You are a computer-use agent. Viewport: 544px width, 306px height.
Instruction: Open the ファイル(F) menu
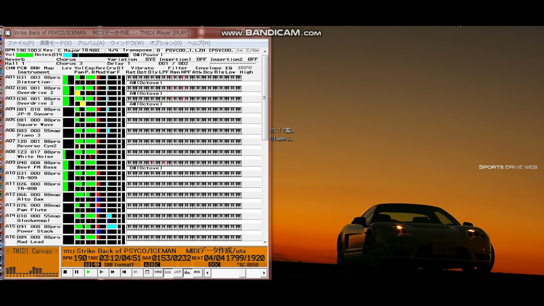click(20, 43)
